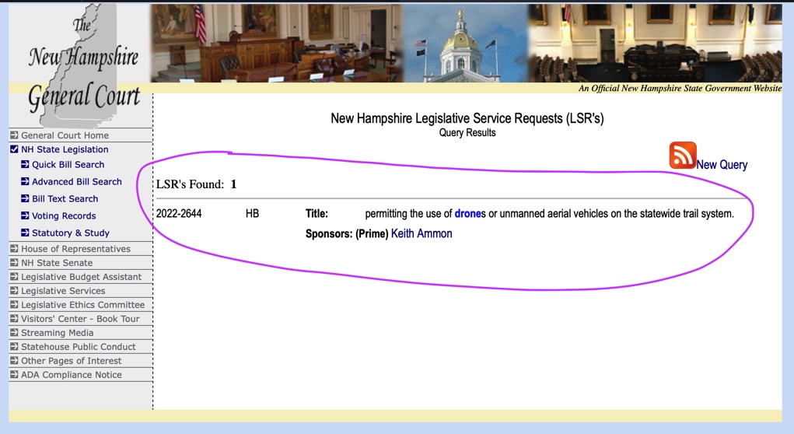Image resolution: width=794 pixels, height=434 pixels.
Task: Click the arrow icon next to Quick Bill Search
Action: click(x=25, y=165)
